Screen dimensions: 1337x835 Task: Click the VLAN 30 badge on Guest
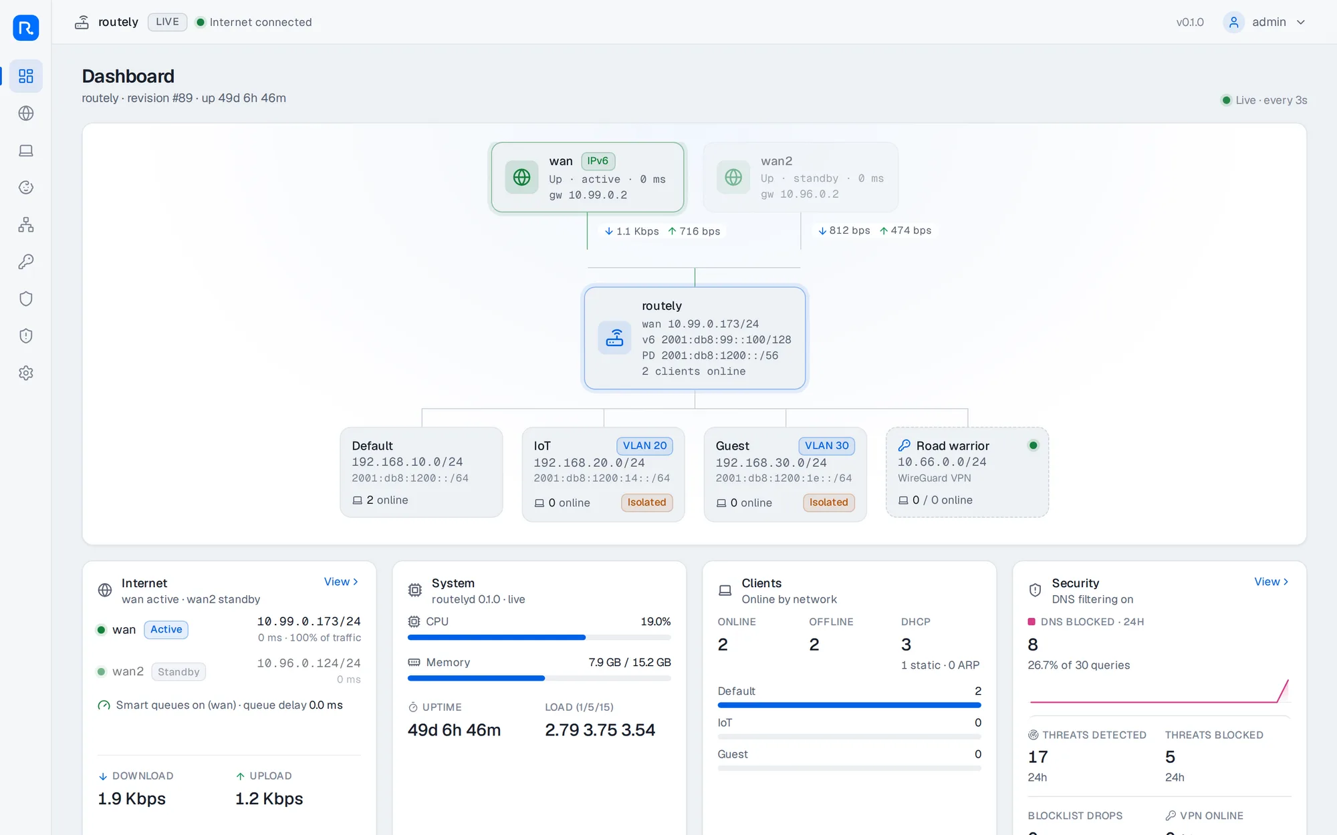[826, 446]
